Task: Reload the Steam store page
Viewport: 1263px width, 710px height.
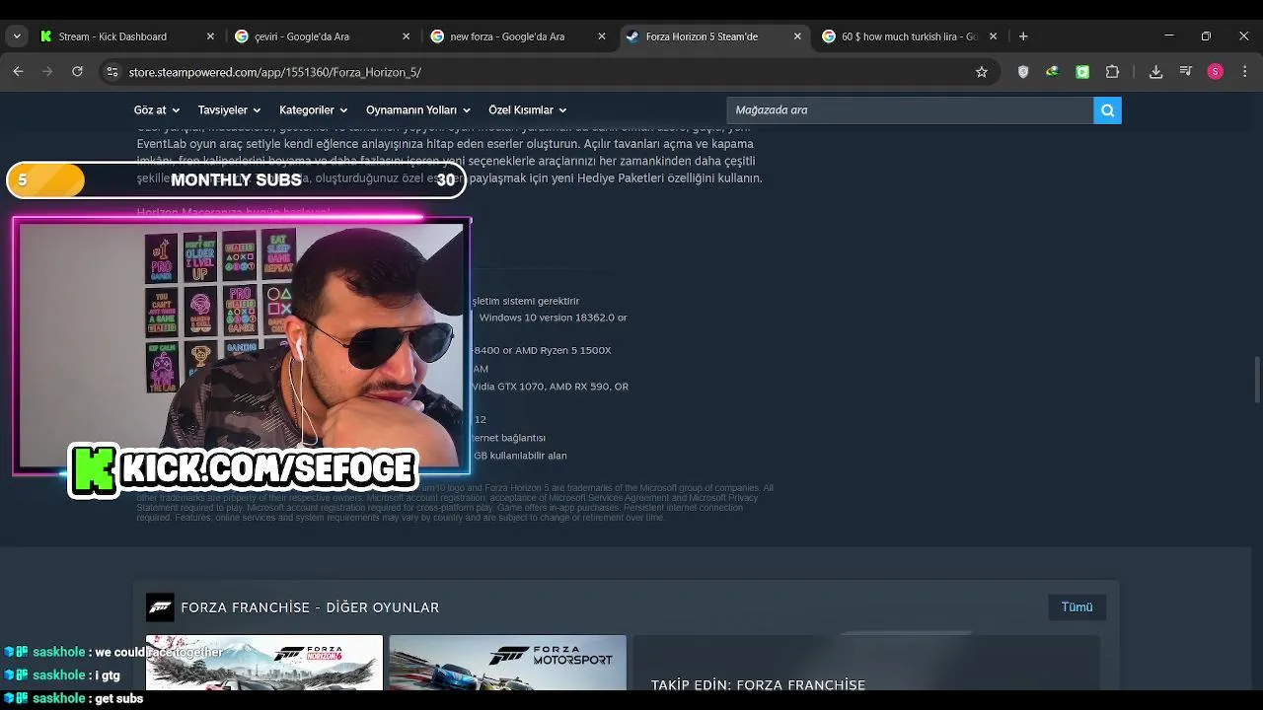Action: click(x=77, y=71)
